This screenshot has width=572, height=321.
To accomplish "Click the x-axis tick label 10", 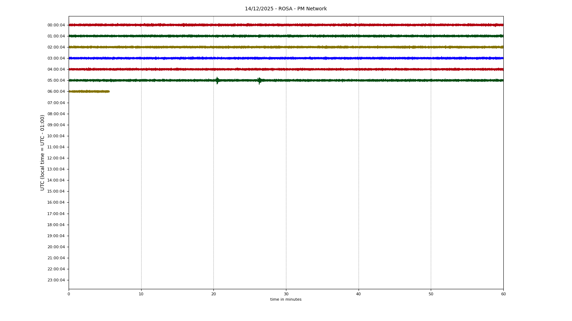I will click(x=141, y=294).
